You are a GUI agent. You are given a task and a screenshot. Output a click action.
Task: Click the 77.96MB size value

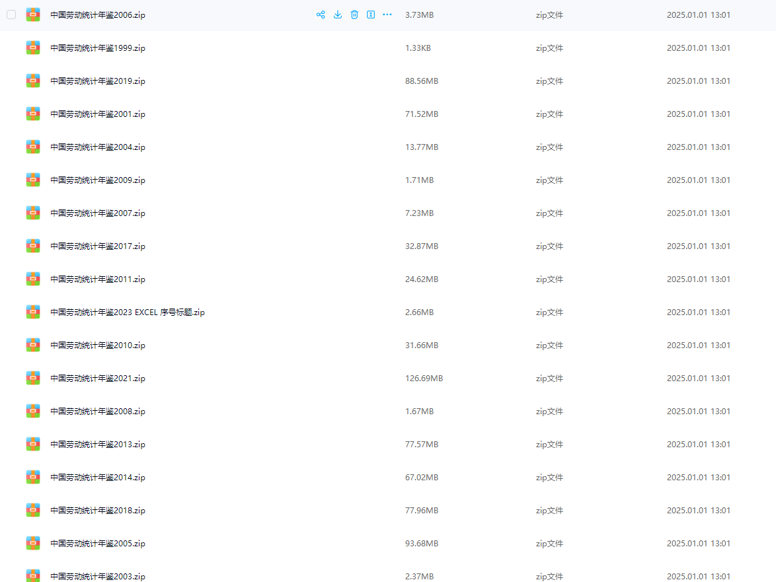tap(422, 510)
